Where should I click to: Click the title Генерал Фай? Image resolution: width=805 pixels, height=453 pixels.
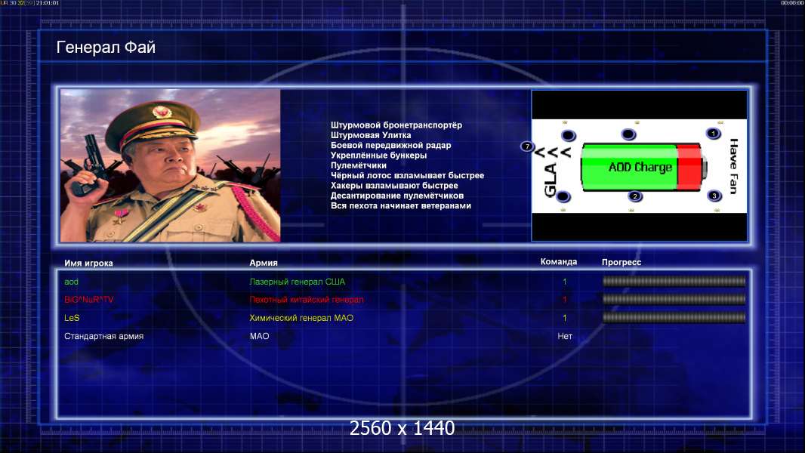coord(106,48)
